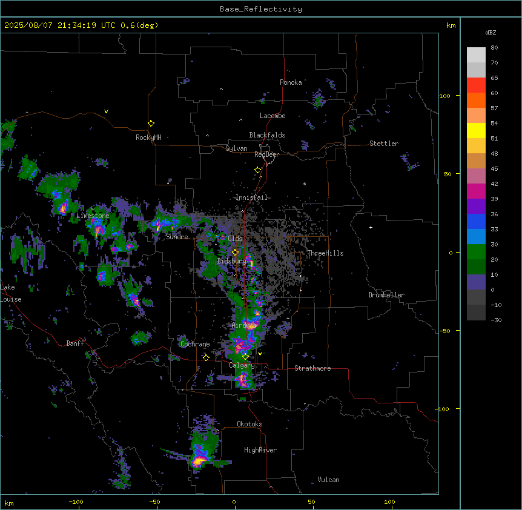Select the Didsbury label
The image size is (522, 510).
click(231, 261)
